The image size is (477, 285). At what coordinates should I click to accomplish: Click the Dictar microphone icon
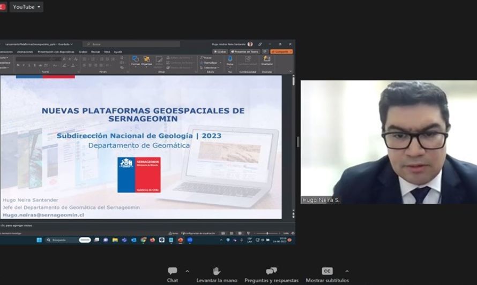tap(230, 61)
